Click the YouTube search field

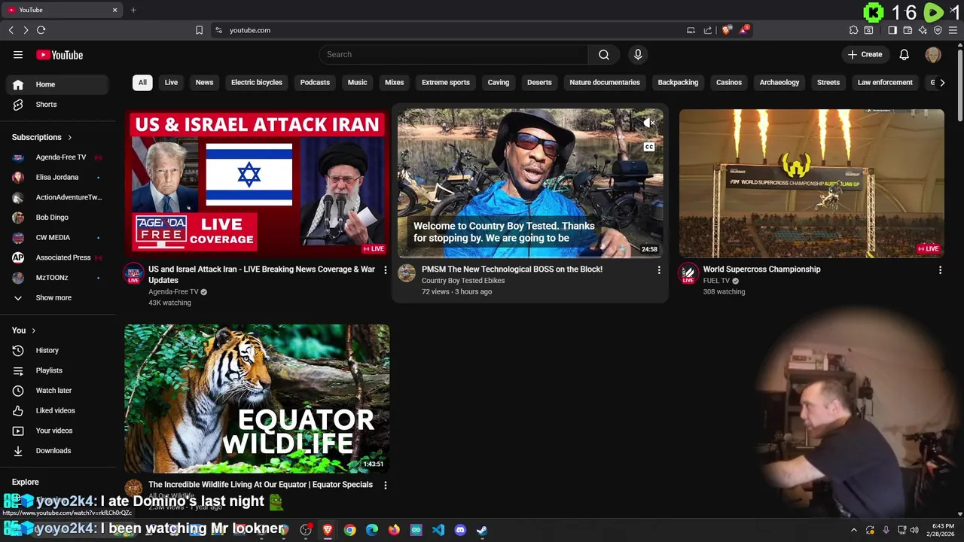point(454,54)
